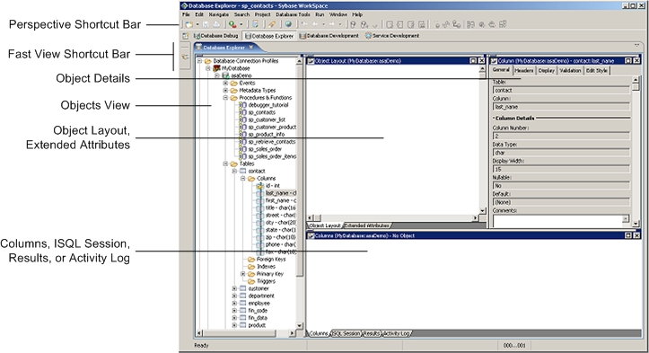Expand the Metadata Types folder
Screen dimensions: 649x353
tap(225, 91)
